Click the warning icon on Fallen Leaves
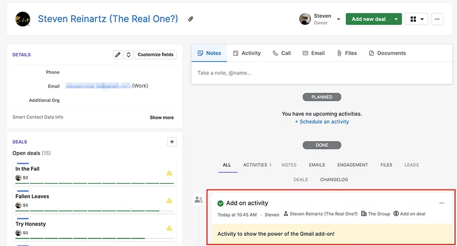457x246 pixels. 169,200
